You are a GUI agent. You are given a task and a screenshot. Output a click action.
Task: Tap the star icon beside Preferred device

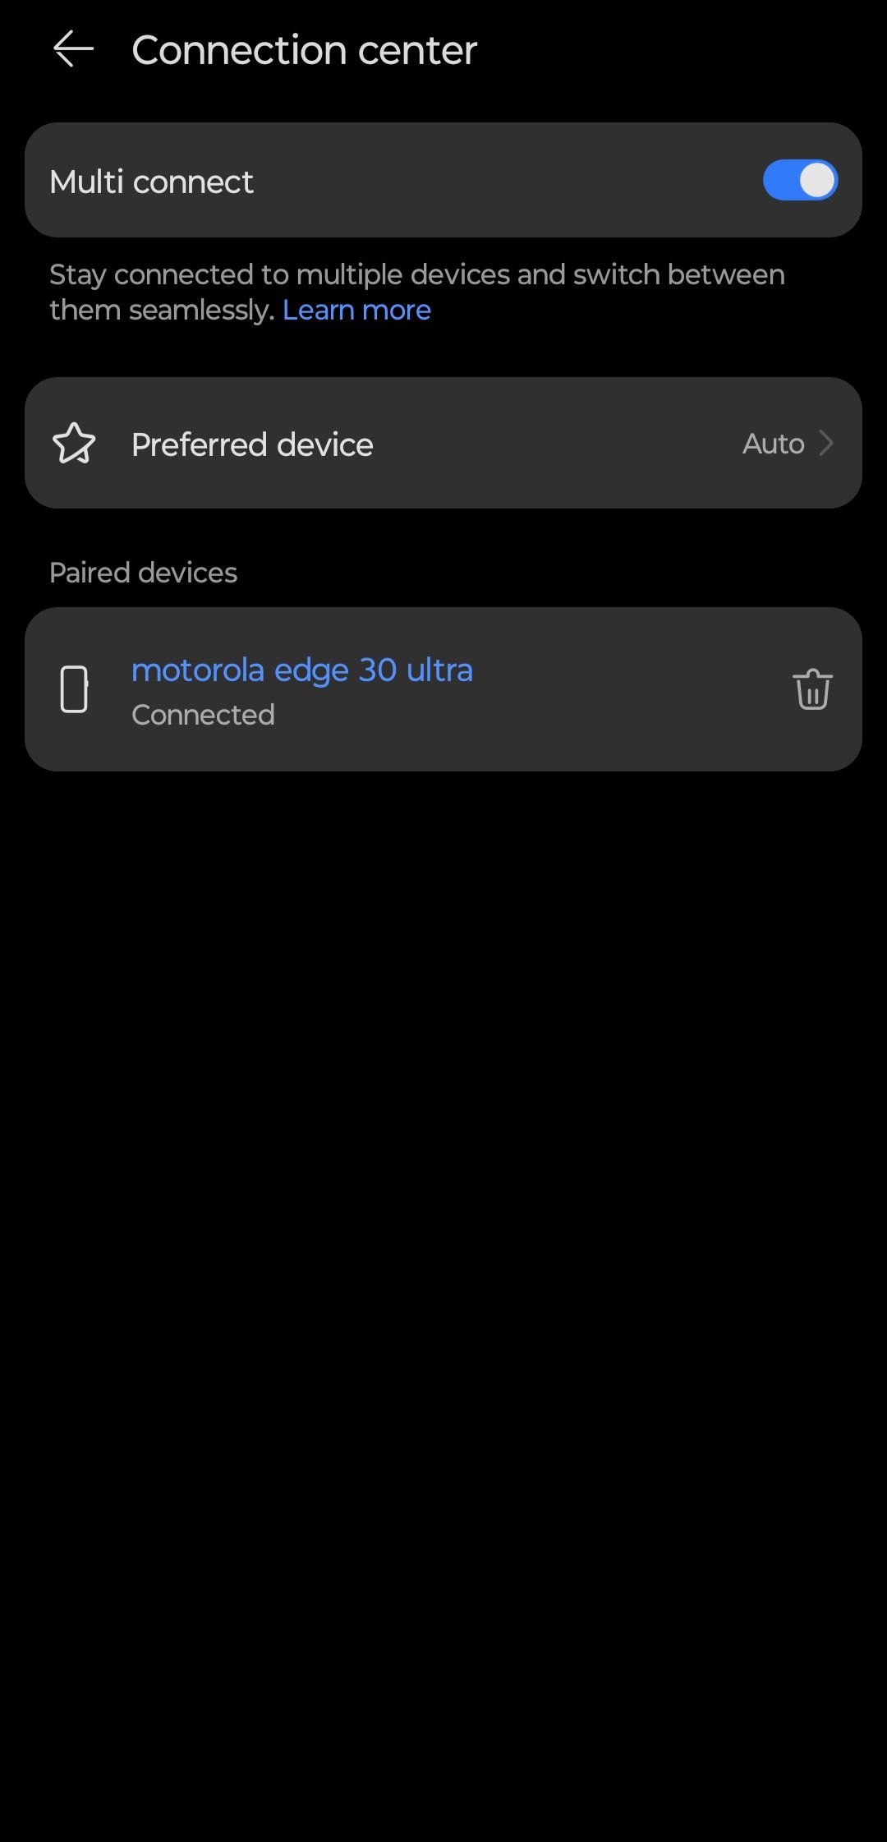[74, 444]
